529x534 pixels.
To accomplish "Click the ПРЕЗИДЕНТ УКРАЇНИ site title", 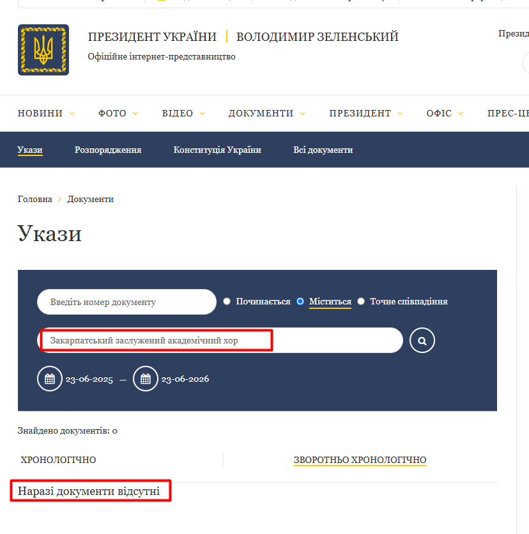I will point(152,37).
